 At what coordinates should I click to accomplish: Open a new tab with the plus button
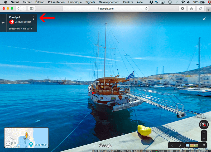[208, 10]
